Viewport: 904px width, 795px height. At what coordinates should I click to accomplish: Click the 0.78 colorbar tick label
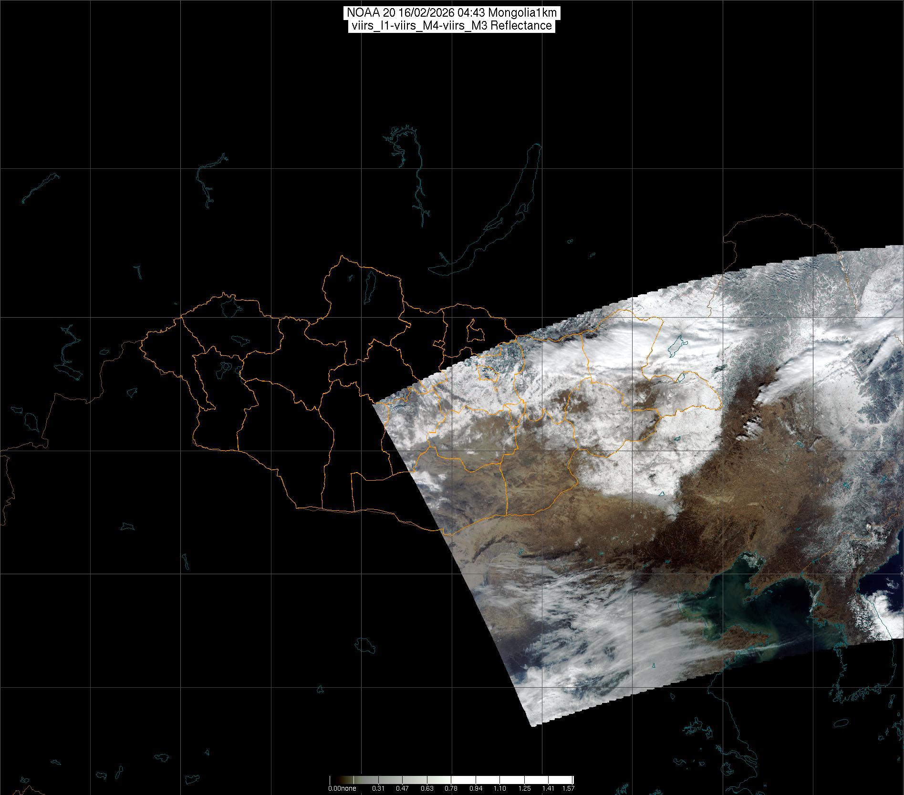click(x=451, y=788)
